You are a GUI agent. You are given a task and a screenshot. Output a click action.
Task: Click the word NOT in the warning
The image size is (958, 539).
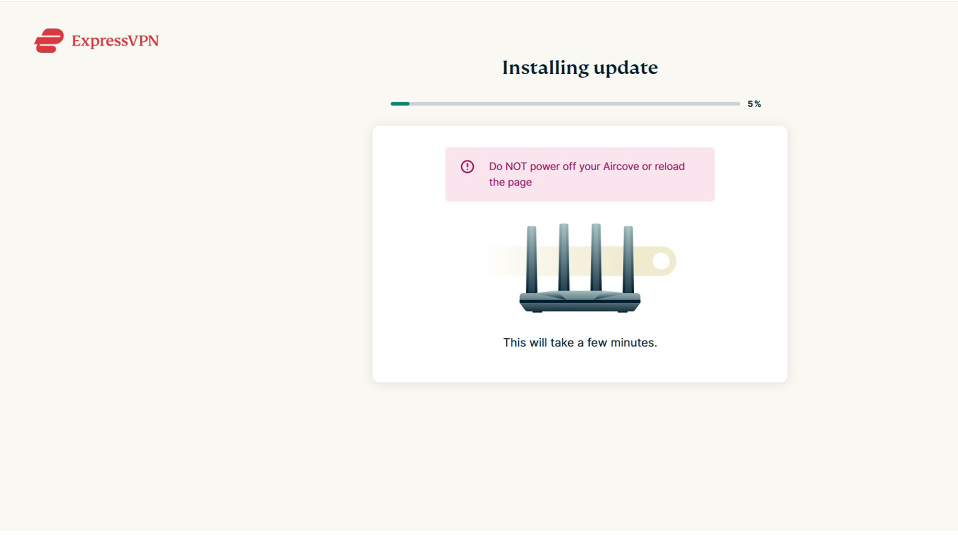point(516,166)
